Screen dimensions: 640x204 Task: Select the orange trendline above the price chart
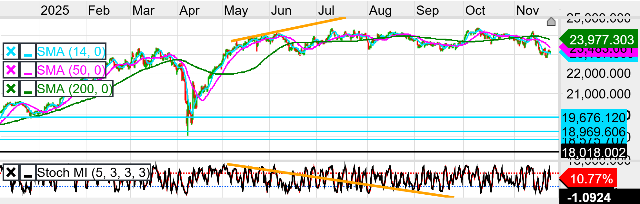[x=288, y=30]
